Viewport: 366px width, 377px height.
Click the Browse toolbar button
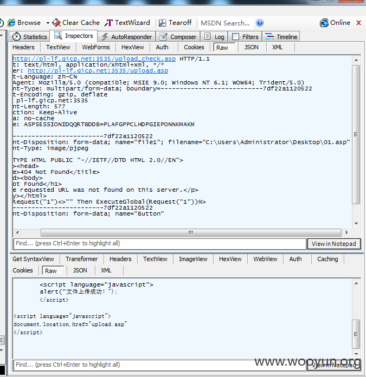tap(24, 23)
